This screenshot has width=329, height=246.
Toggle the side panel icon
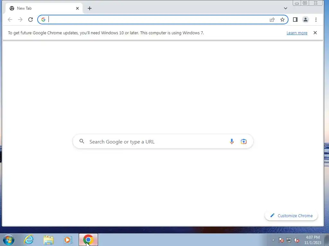[295, 20]
